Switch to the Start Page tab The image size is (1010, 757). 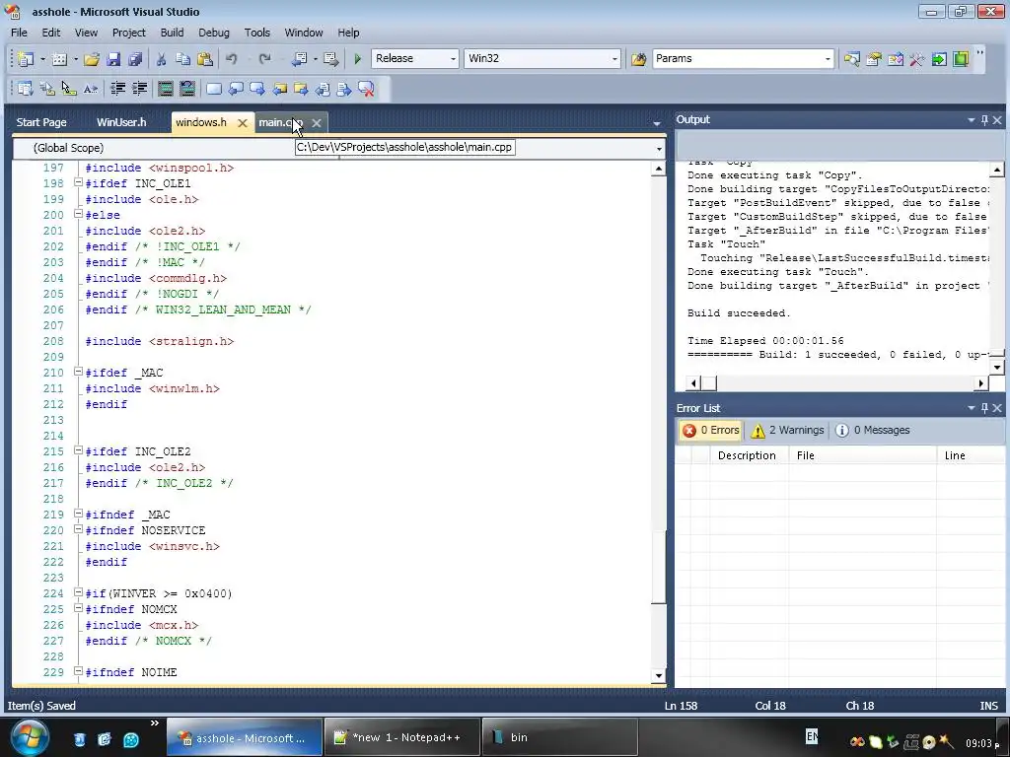[41, 122]
